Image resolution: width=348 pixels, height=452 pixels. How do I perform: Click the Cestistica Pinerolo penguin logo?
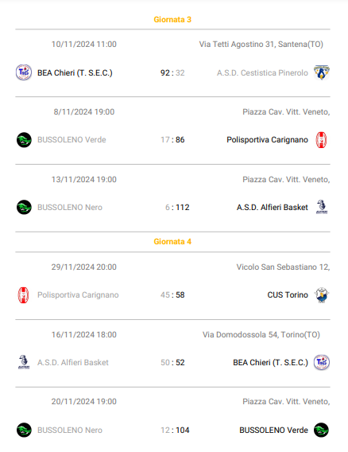pos(322,72)
